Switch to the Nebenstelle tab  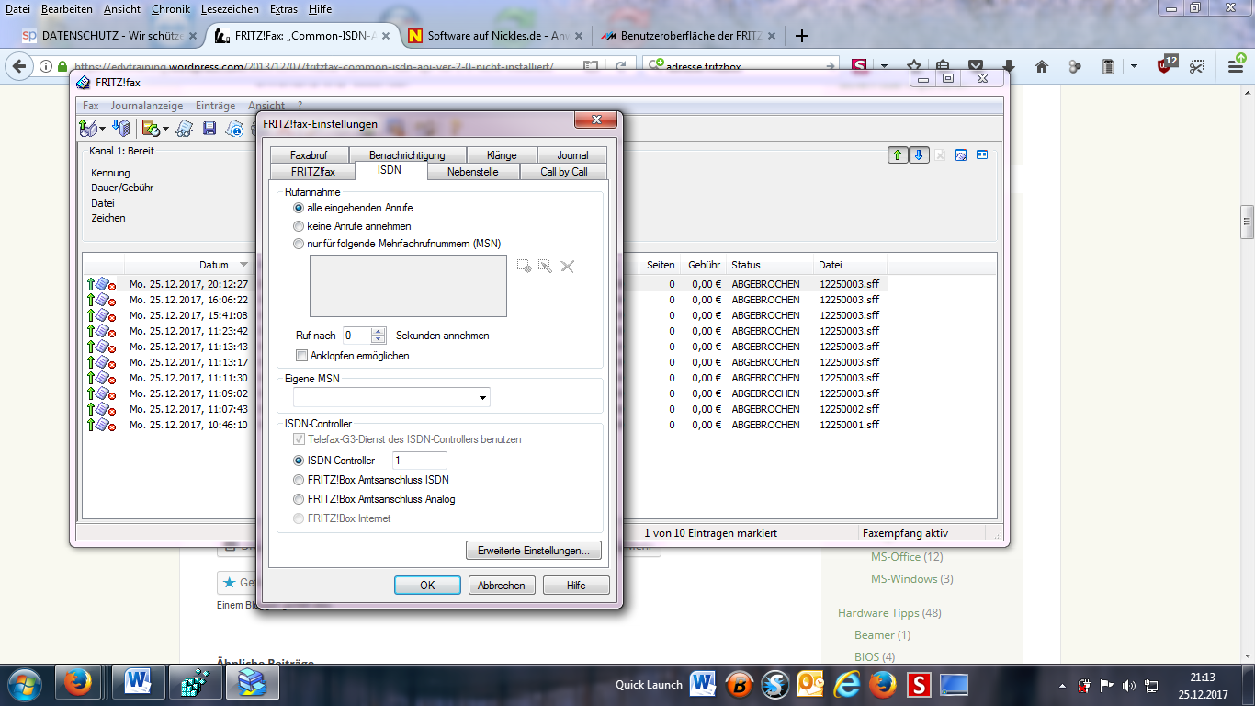coord(473,172)
